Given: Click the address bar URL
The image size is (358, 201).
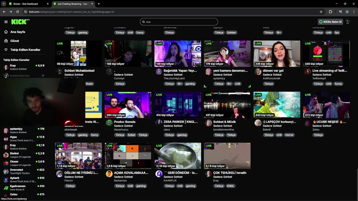Looking at the screenshot, I should (x=71, y=12).
